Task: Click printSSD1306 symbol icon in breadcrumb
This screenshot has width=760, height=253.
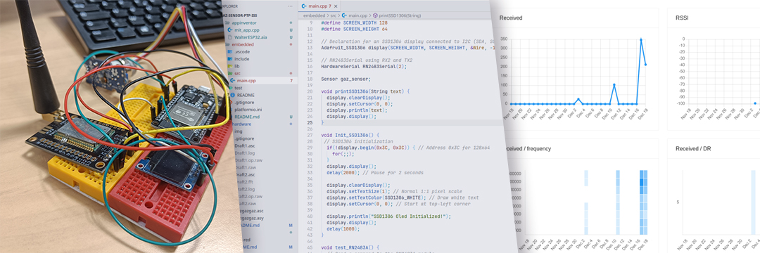Action: [376, 15]
